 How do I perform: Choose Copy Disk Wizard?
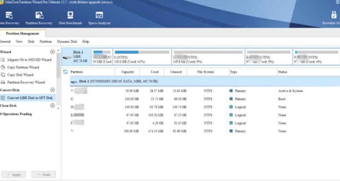(x=20, y=75)
